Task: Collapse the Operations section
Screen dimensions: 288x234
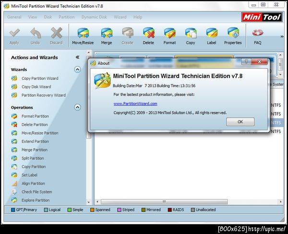Action: pos(77,107)
